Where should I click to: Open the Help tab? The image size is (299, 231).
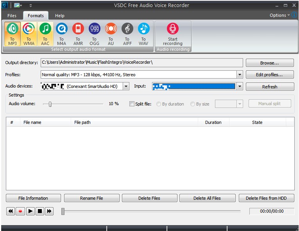60,16
